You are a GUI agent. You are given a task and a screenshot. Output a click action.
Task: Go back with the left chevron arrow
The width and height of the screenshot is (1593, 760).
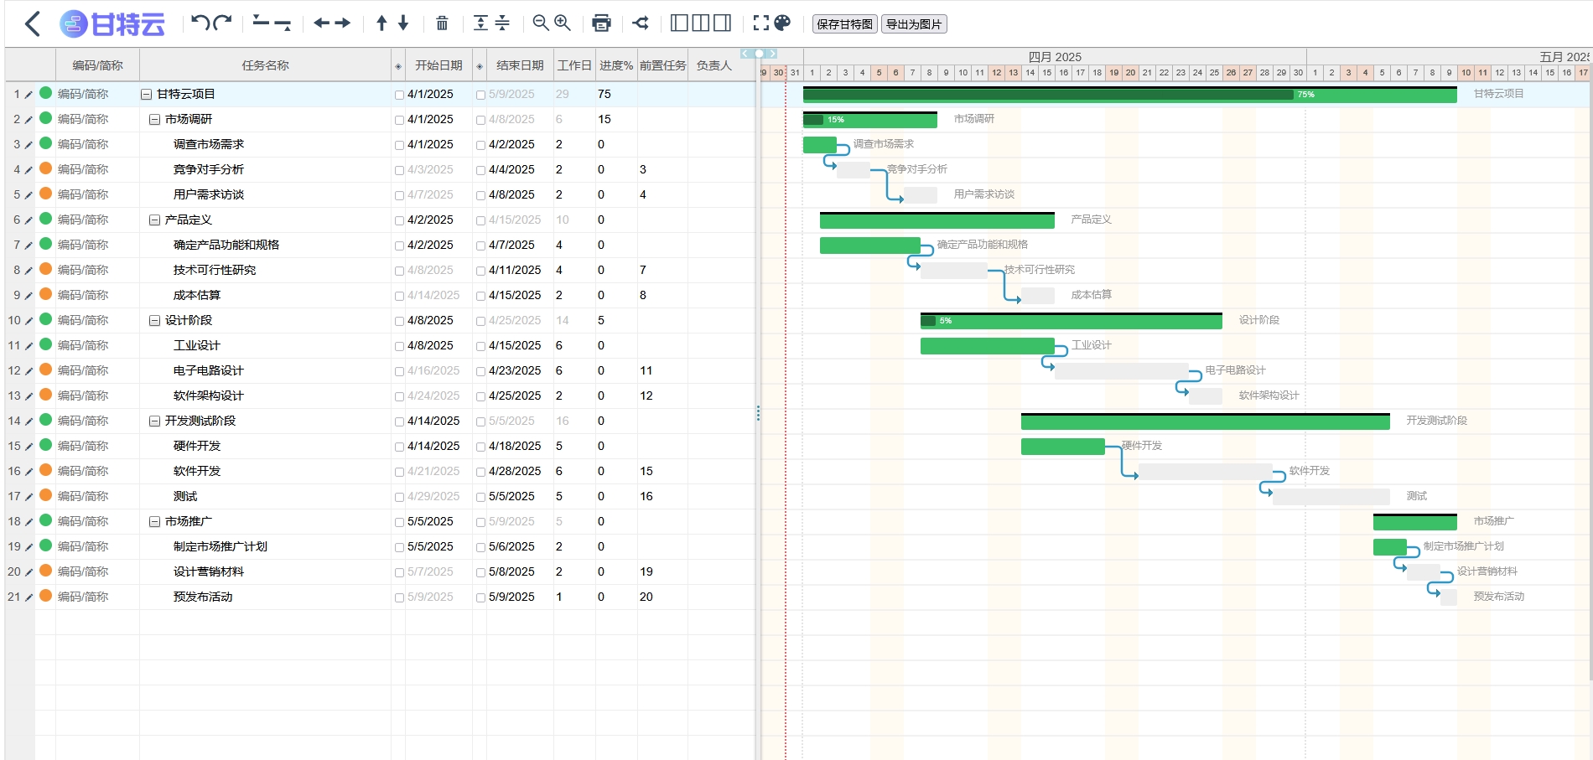[33, 23]
